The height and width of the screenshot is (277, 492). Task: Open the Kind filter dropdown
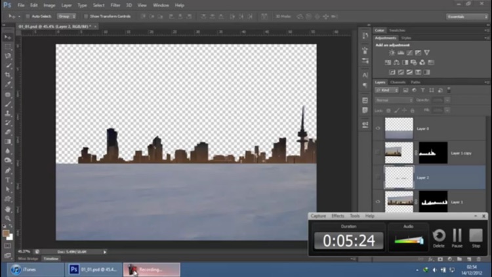(386, 90)
